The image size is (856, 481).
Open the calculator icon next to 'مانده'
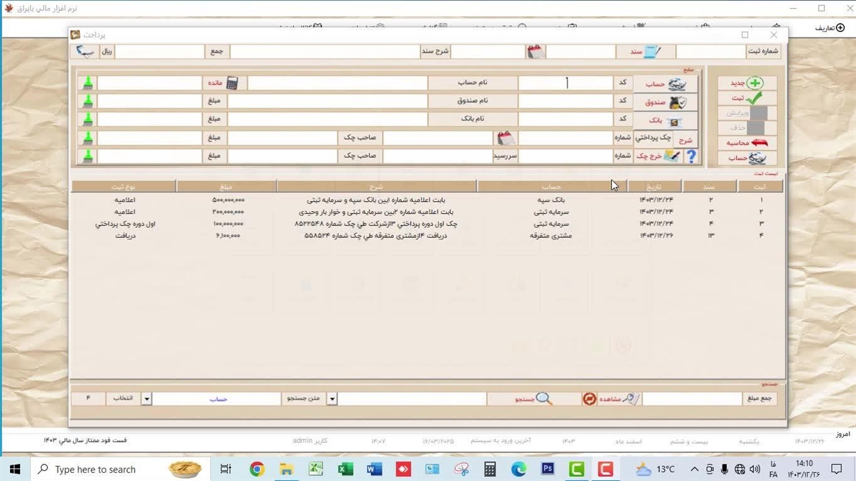coord(232,83)
